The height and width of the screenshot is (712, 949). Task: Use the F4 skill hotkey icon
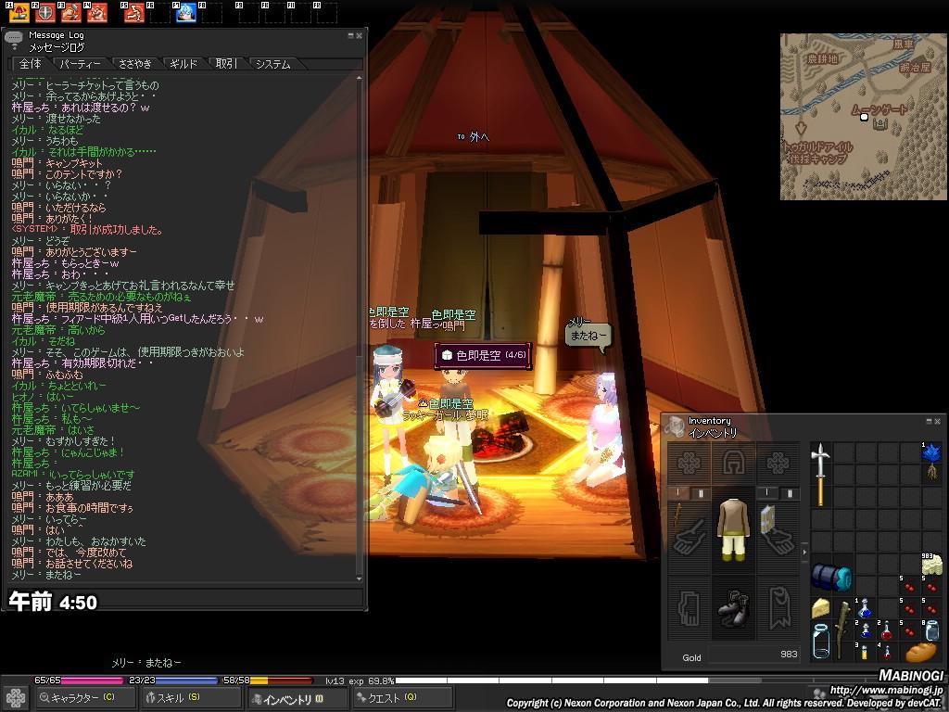coord(97,12)
